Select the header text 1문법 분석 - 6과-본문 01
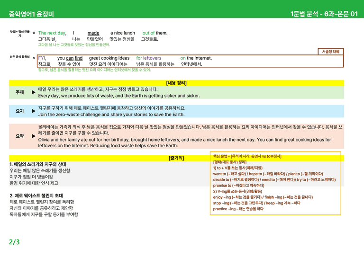364x257 pixels. point(324,14)
